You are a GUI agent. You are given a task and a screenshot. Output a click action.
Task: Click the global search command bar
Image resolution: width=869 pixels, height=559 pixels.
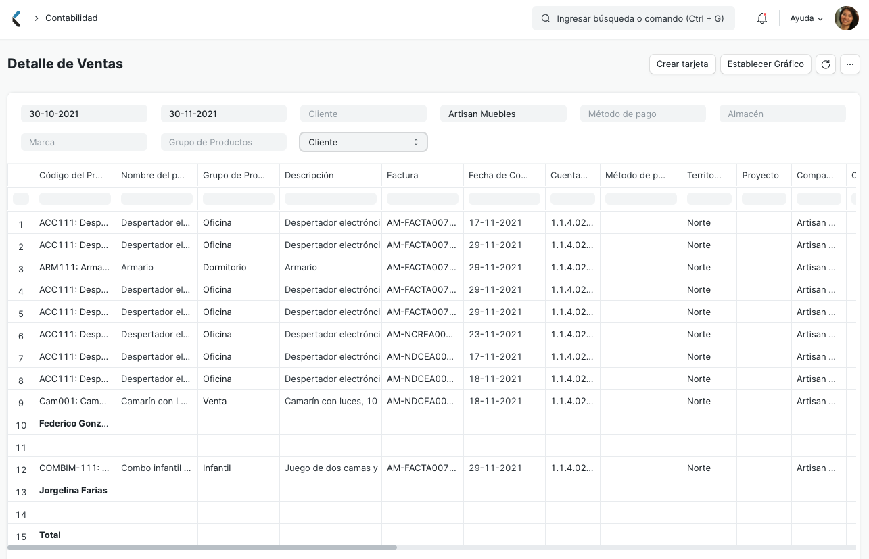pos(634,18)
